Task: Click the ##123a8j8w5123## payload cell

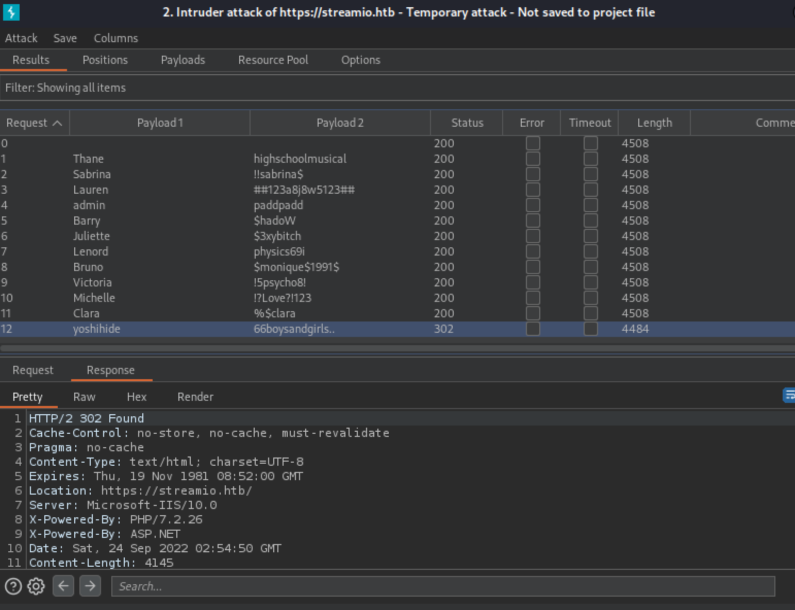Action: point(304,190)
